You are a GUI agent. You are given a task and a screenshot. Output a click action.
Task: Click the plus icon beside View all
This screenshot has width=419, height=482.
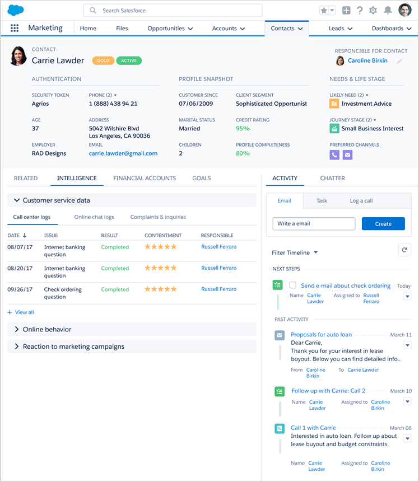[x=10, y=312]
